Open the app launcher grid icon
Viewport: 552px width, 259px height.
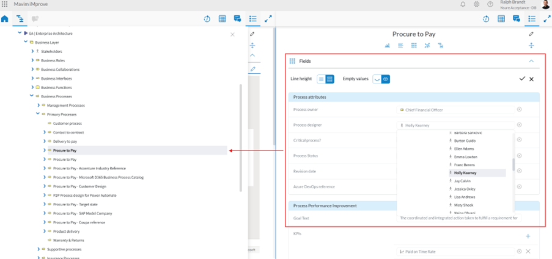click(x=5, y=4)
